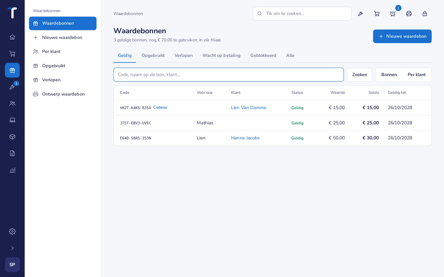Click the 'Cadeau' link on VK2T row
444x277 pixels.
(160, 107)
